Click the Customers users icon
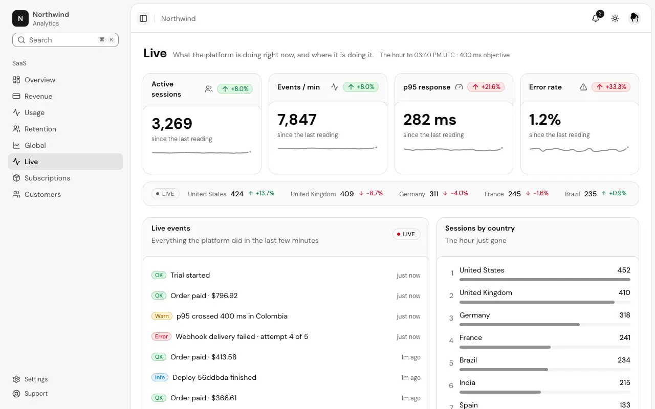This screenshot has width=655, height=409. pos(16,194)
